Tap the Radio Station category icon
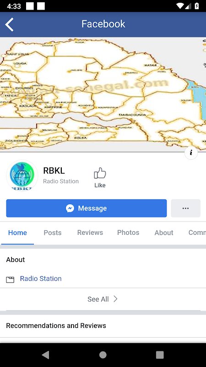 pos(10,279)
